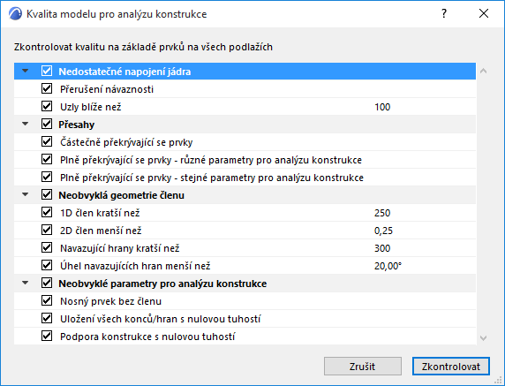Image resolution: width=505 pixels, height=386 pixels.
Task: Select Navazující hrany kratší než text
Action: 119,248
